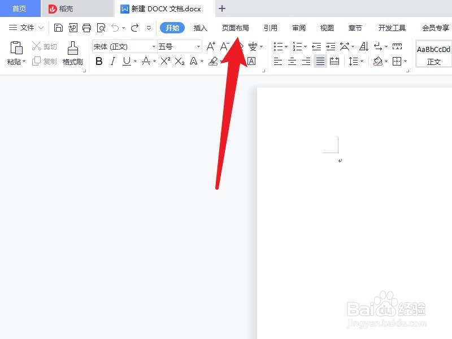Image resolution: width=452 pixels, height=339 pixels.
Task: Open the 视图 tab
Action: coord(327,28)
